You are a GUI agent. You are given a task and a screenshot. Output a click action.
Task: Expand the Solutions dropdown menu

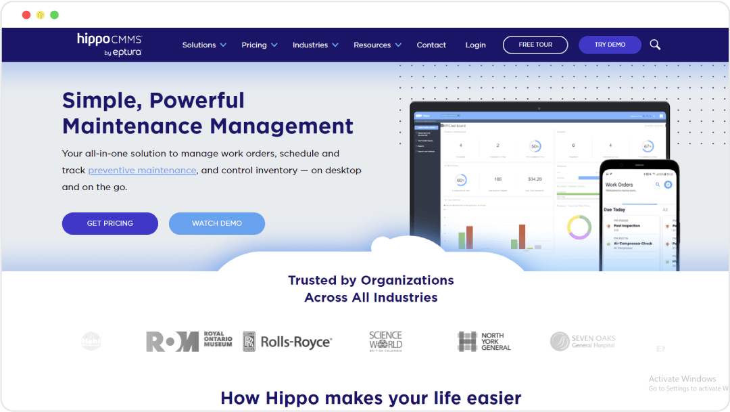pos(204,45)
